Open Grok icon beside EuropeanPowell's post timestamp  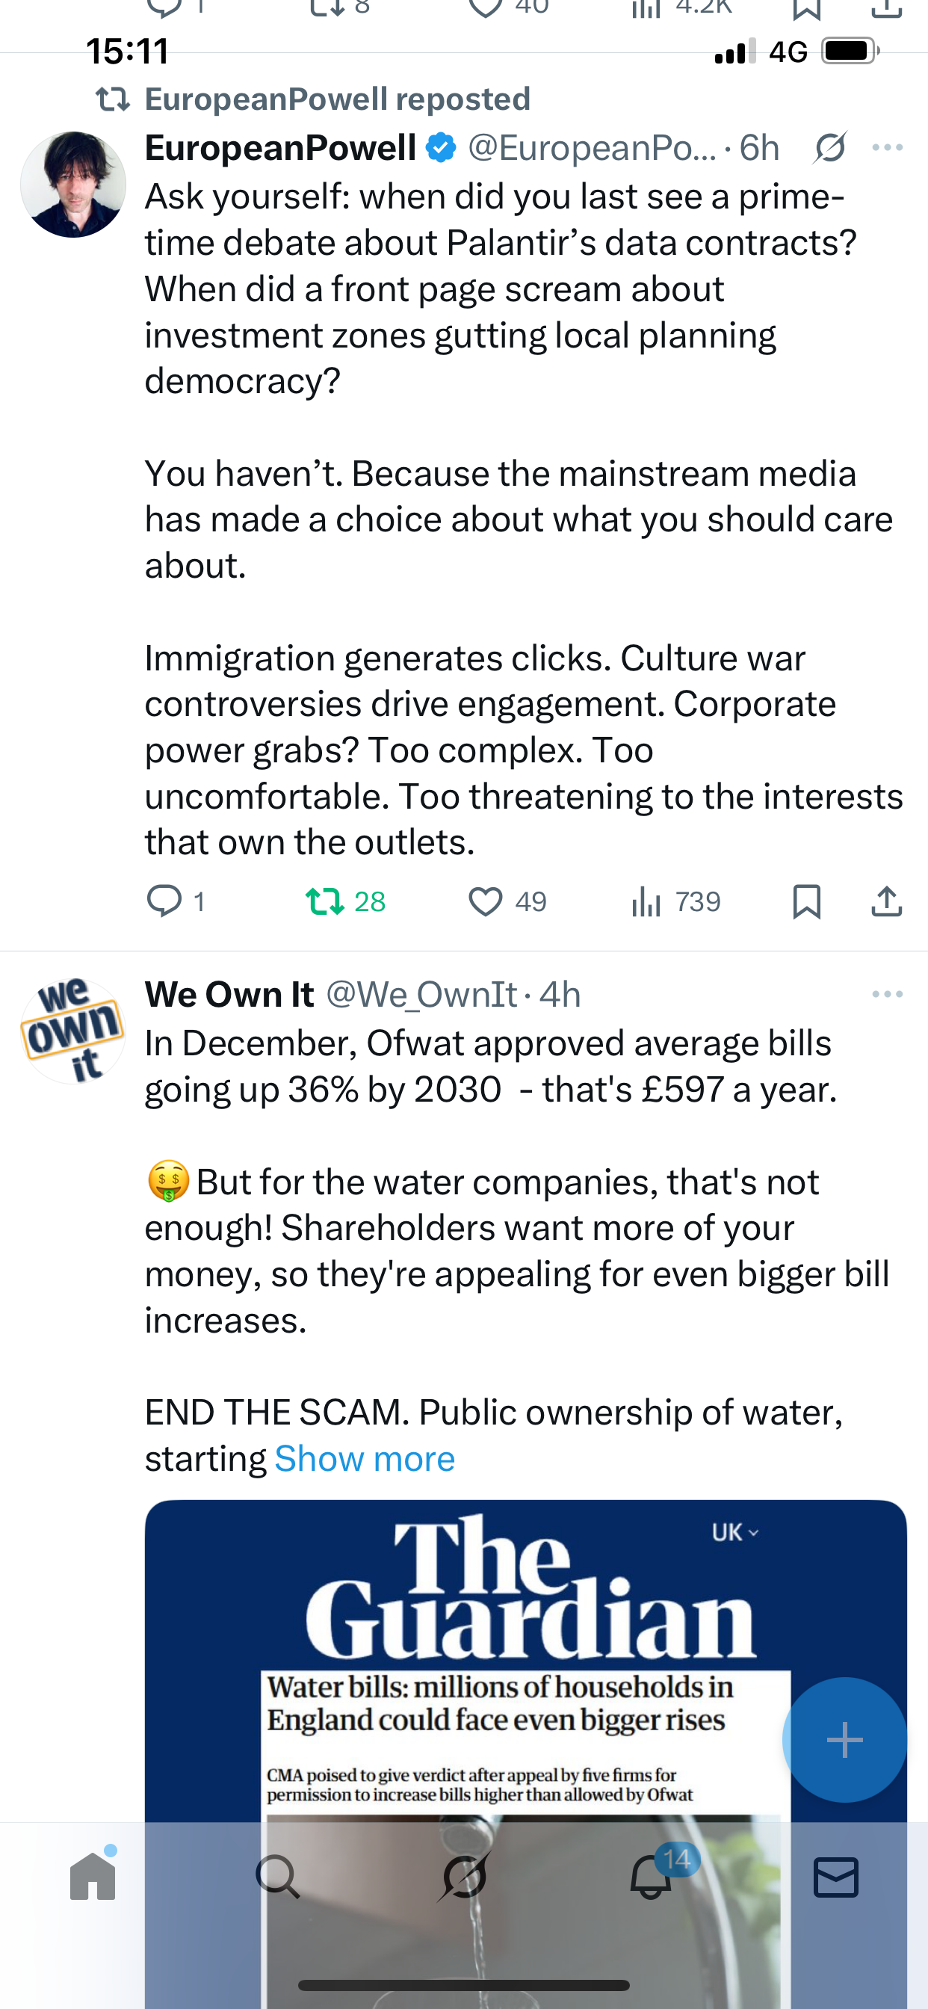coord(829,147)
